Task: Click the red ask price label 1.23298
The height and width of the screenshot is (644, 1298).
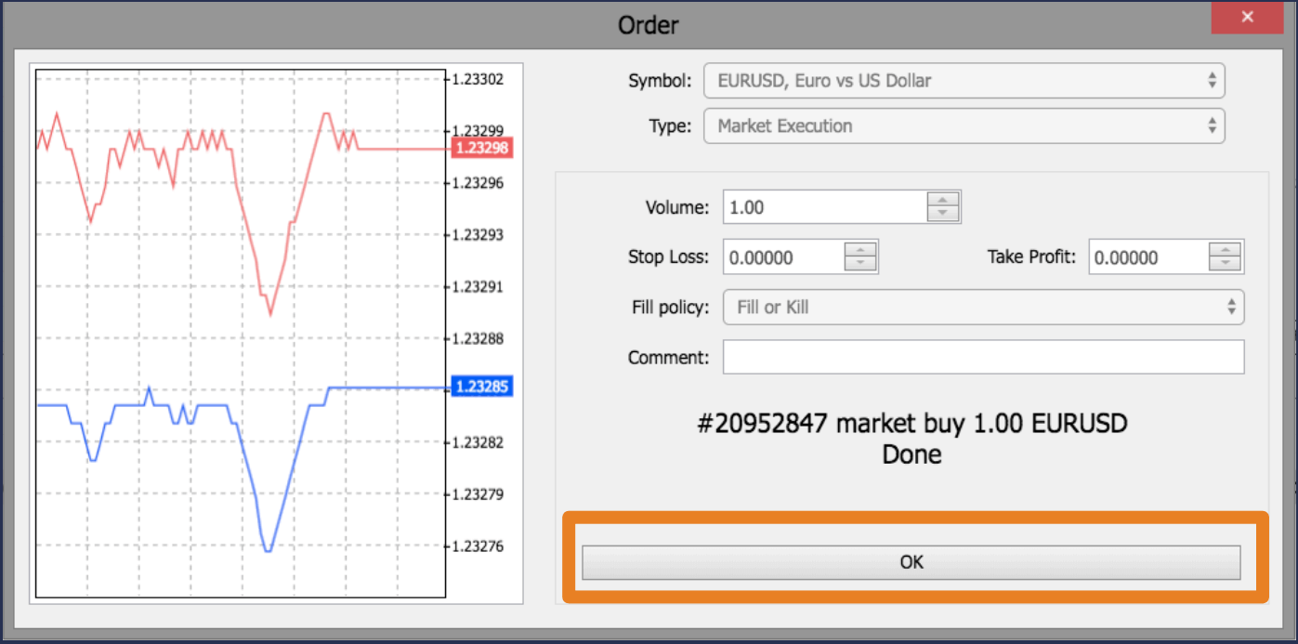Action: point(481,148)
